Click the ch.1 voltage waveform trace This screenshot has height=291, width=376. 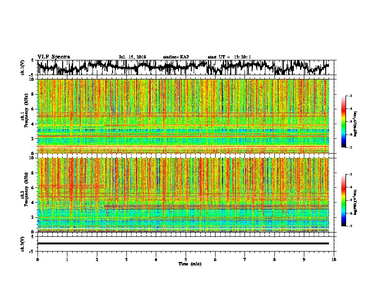click(x=183, y=67)
